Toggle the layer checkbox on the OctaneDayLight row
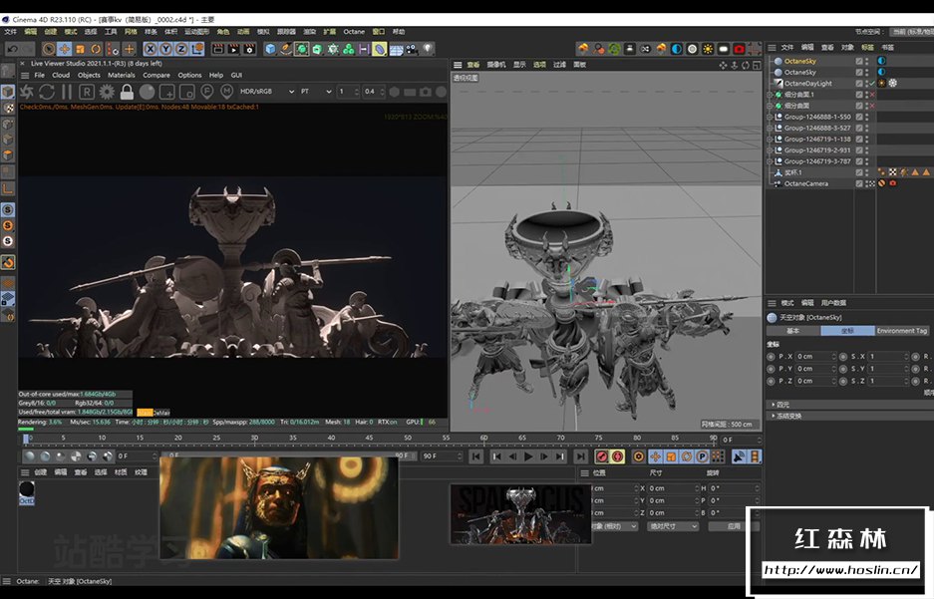Screen dimensions: 934x599 859,84
